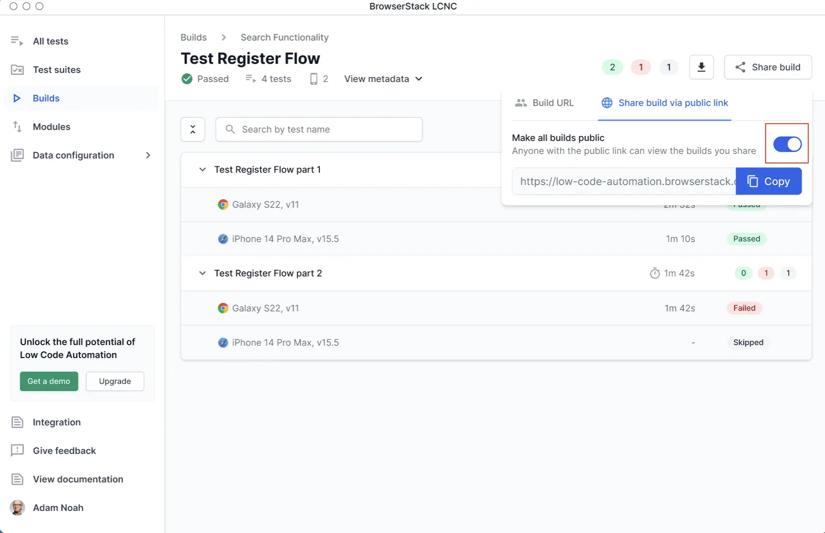Open the Integration page
The width and height of the screenshot is (825, 533).
pos(57,422)
